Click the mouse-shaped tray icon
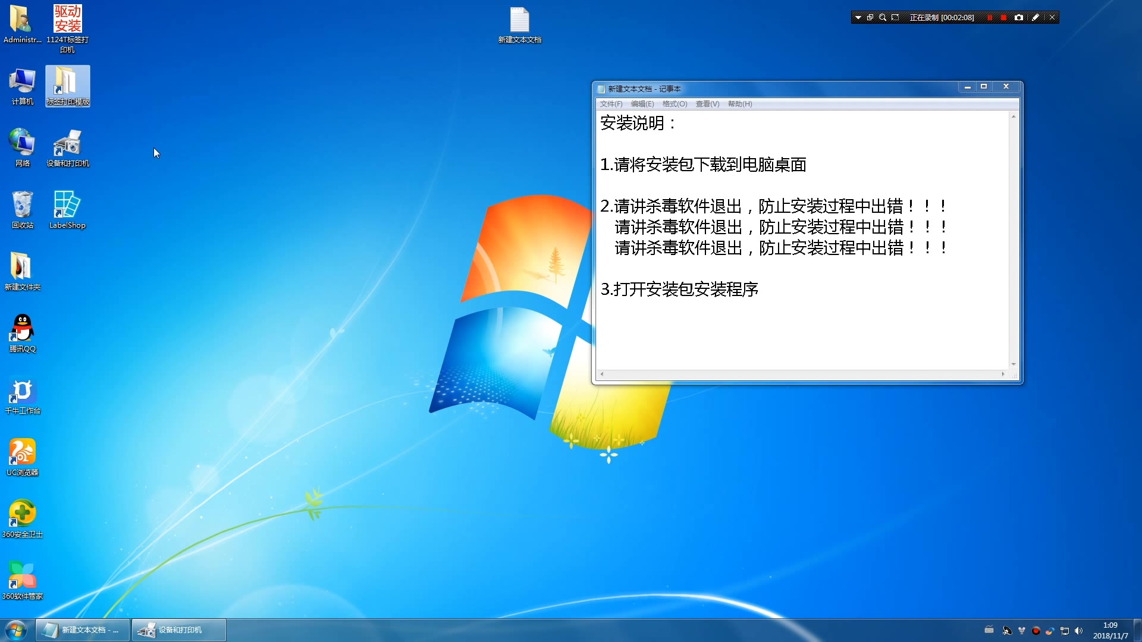Screen dimensions: 1142x642 pyautogui.click(x=1022, y=631)
